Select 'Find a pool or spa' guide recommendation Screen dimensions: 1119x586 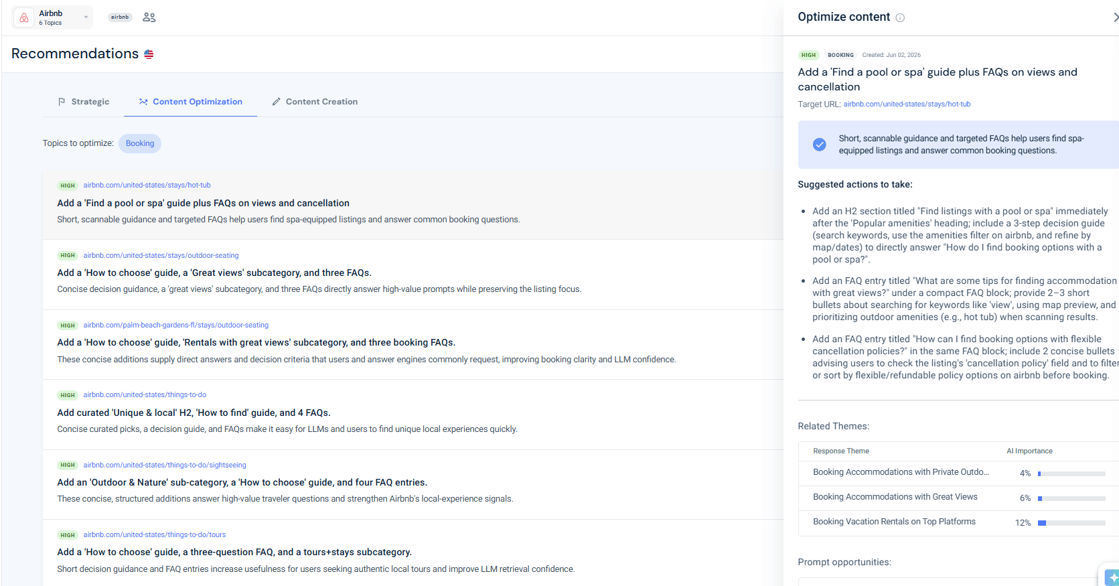click(x=204, y=203)
